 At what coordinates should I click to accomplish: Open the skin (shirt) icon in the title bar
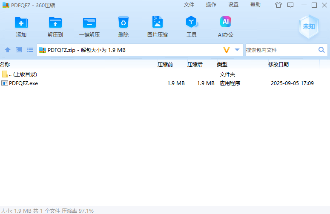coord(278,5)
